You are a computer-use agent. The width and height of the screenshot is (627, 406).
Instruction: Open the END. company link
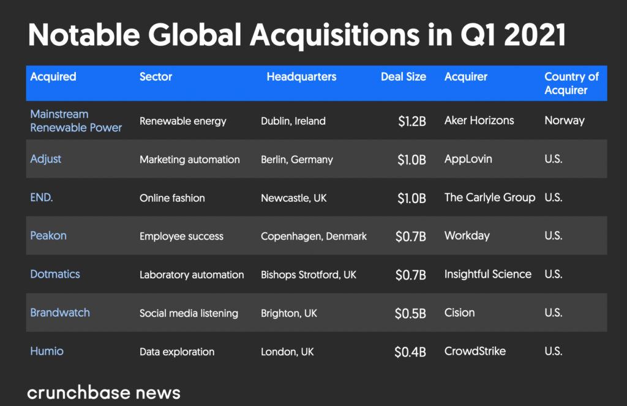[42, 197]
